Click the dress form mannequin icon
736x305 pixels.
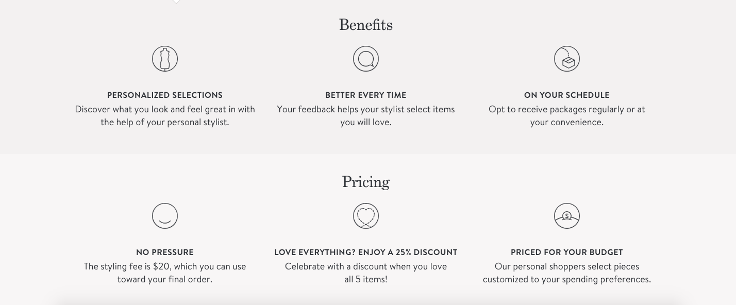165,59
